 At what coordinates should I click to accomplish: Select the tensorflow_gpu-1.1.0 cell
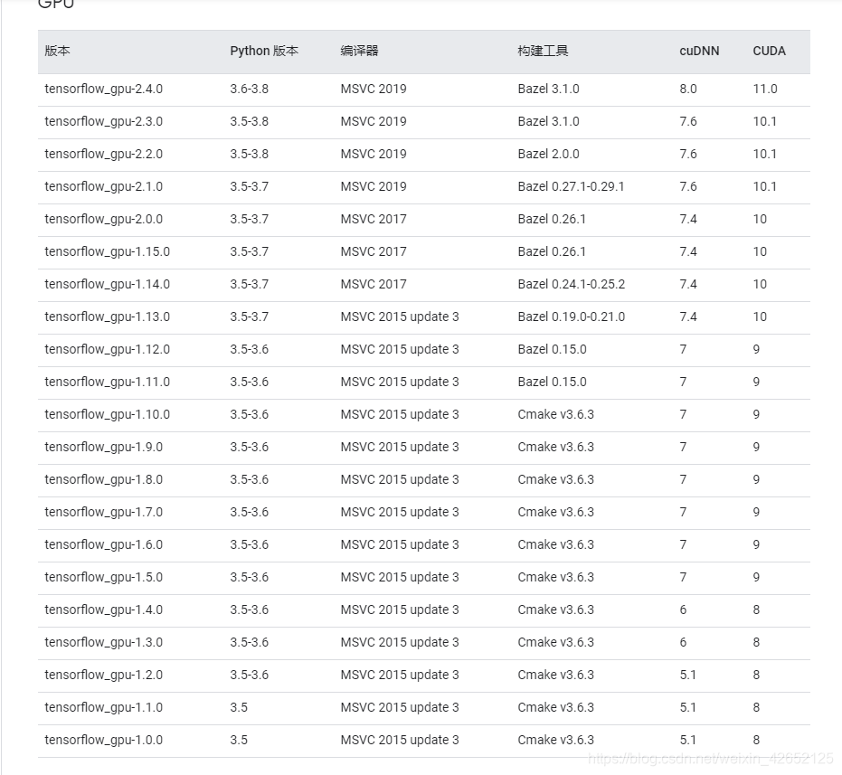click(104, 707)
